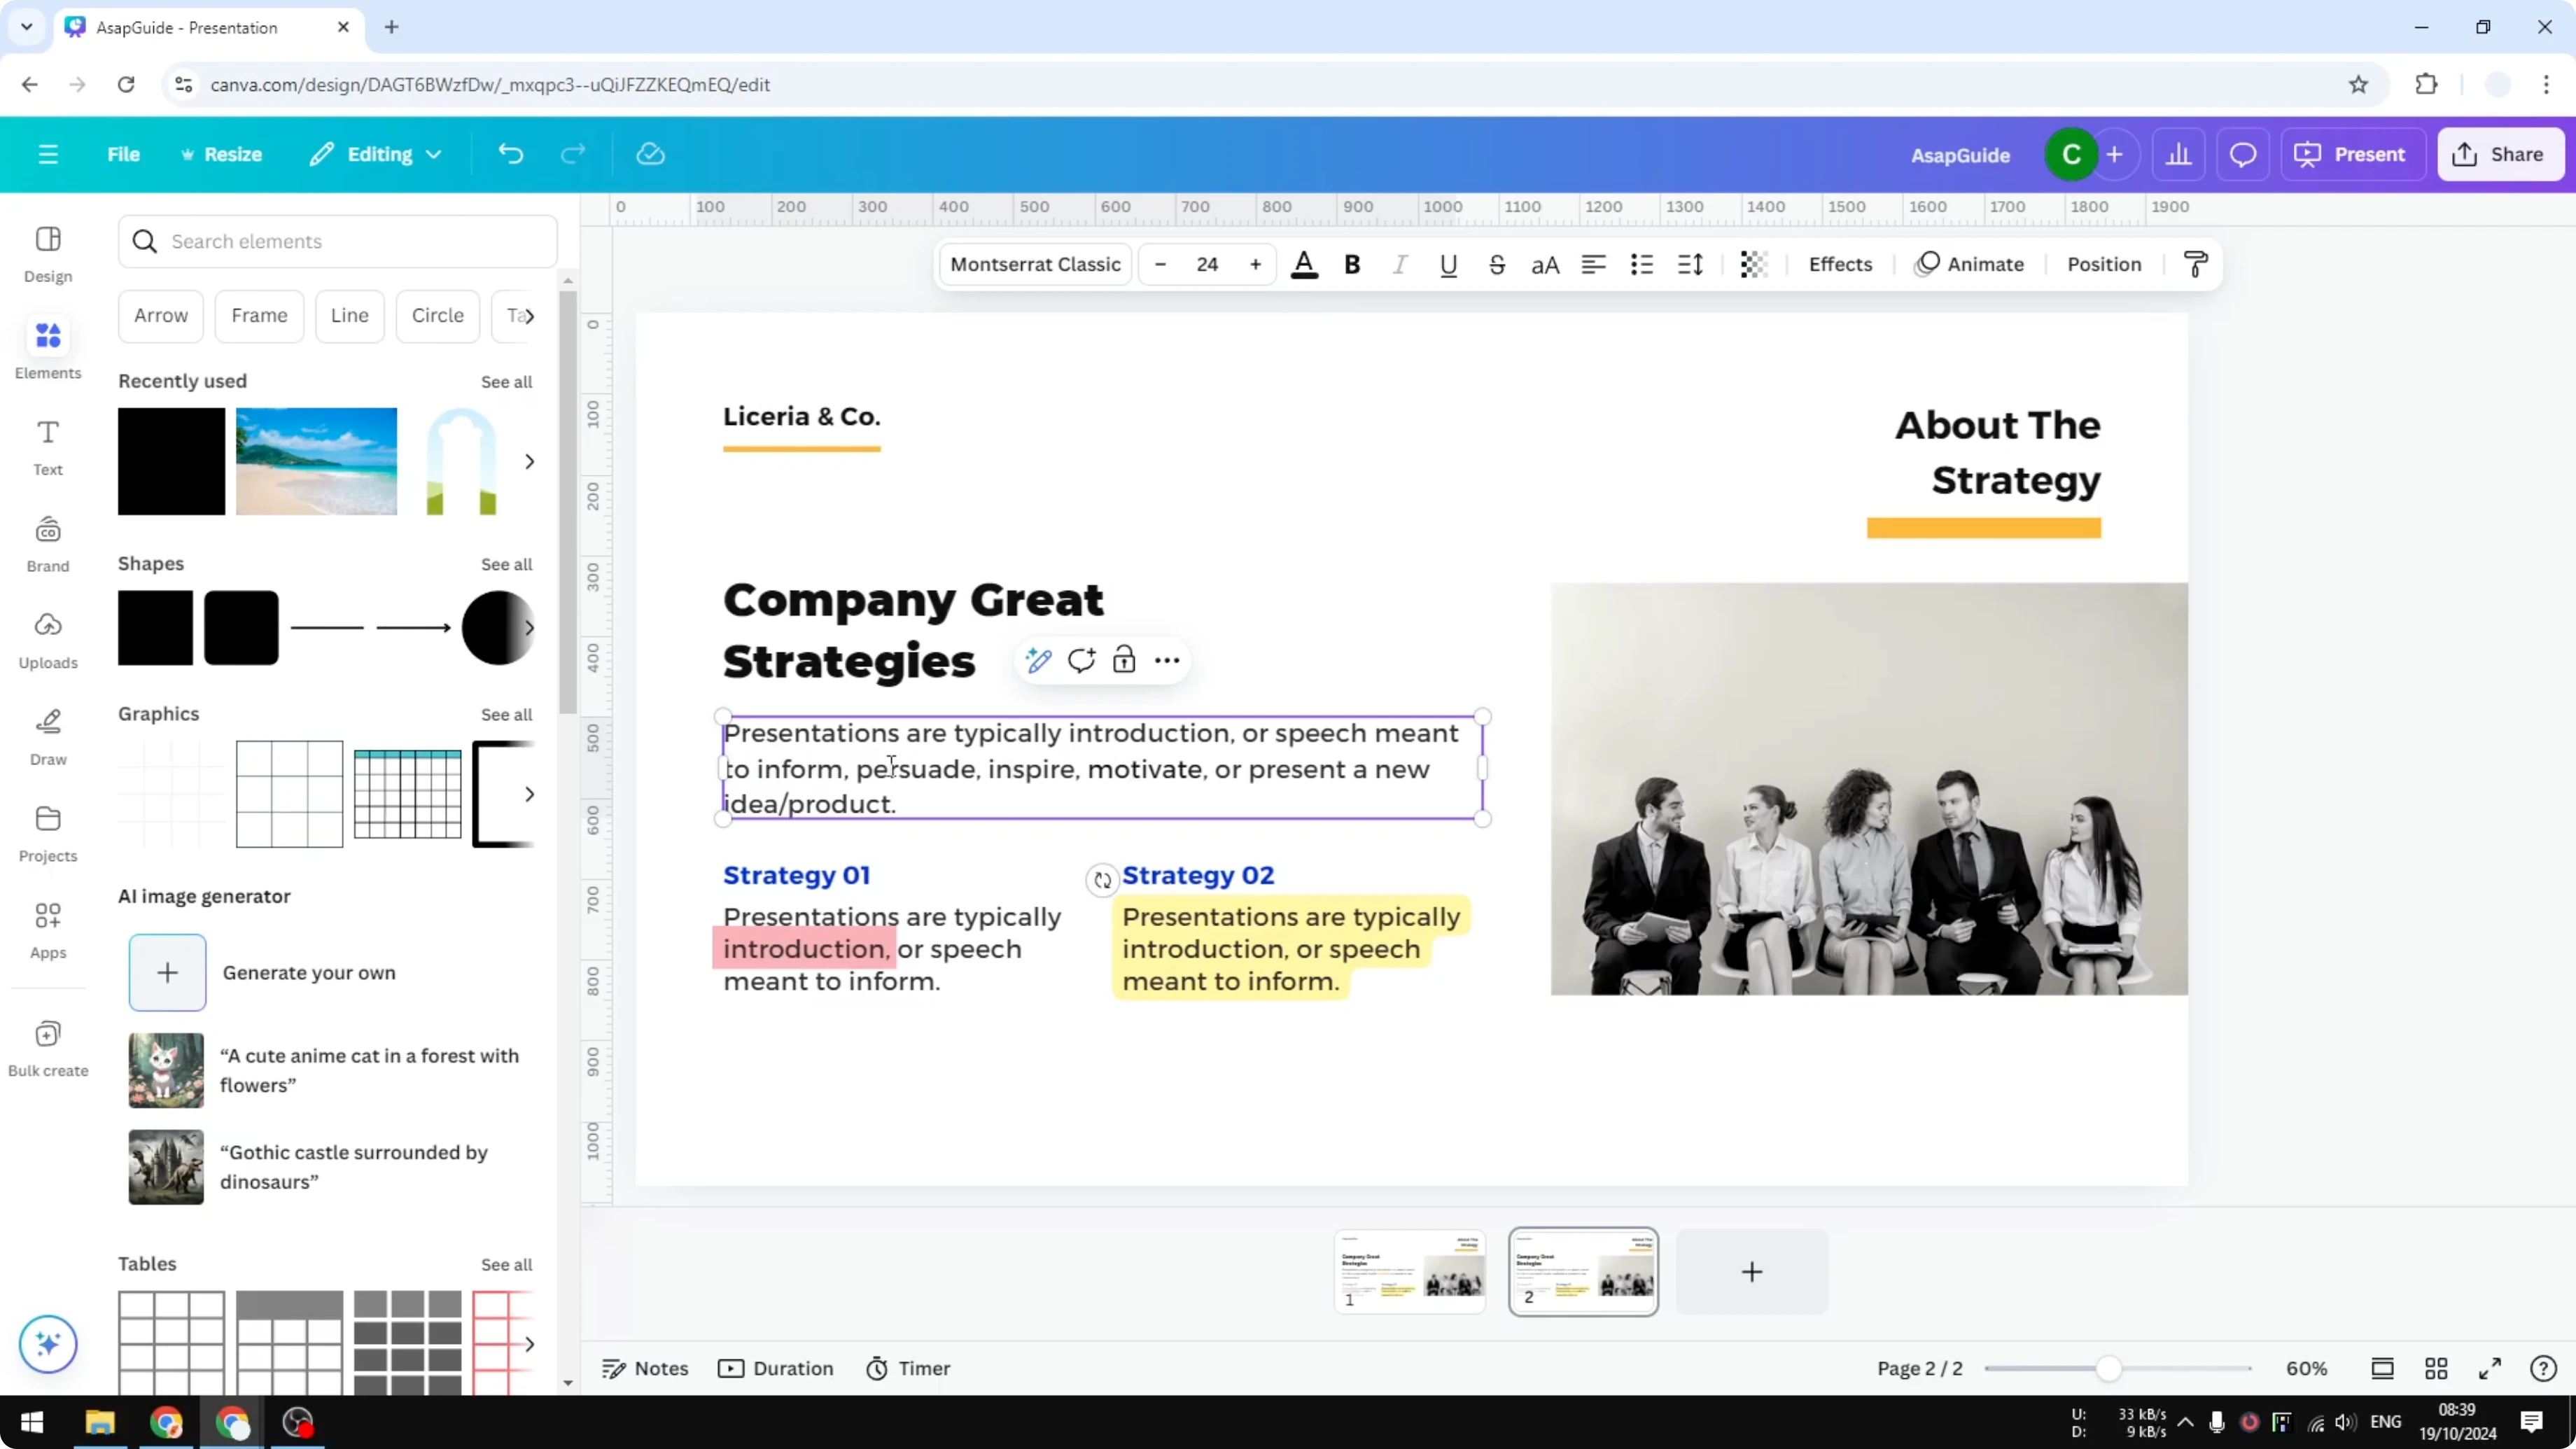2576x1449 pixels.
Task: Open the Montserrat Classic font dropdown
Action: tap(1034, 264)
